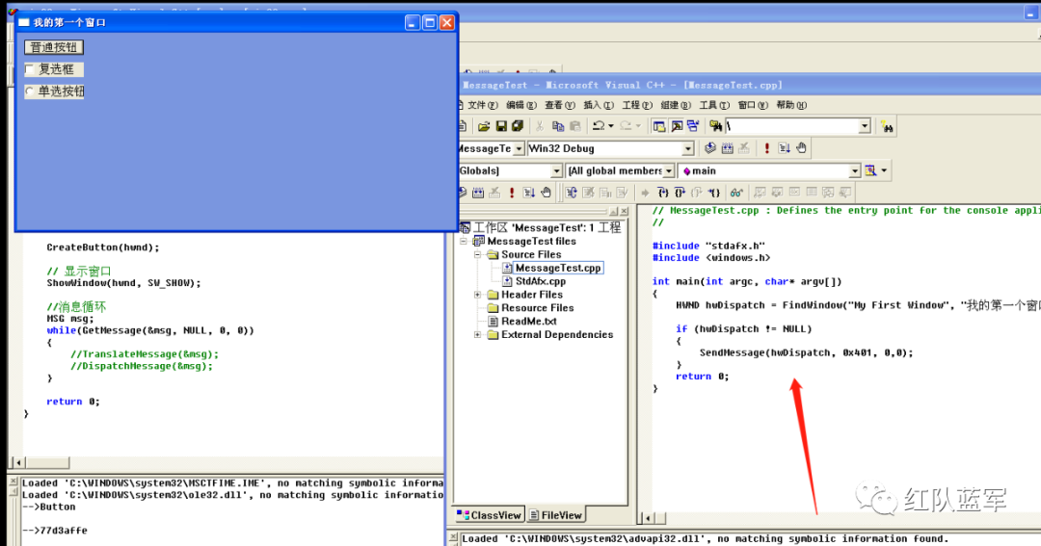Click the Open file toolbar icon
The width and height of the screenshot is (1041, 546).
point(483,126)
